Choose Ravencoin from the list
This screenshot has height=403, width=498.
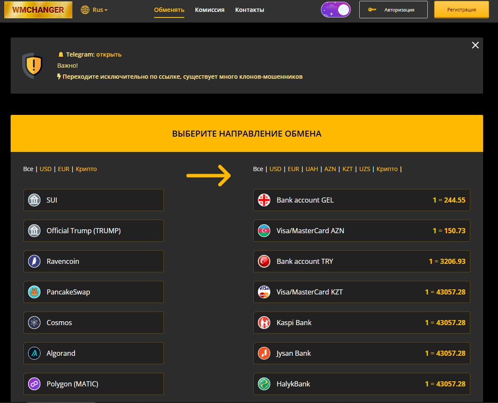click(93, 261)
